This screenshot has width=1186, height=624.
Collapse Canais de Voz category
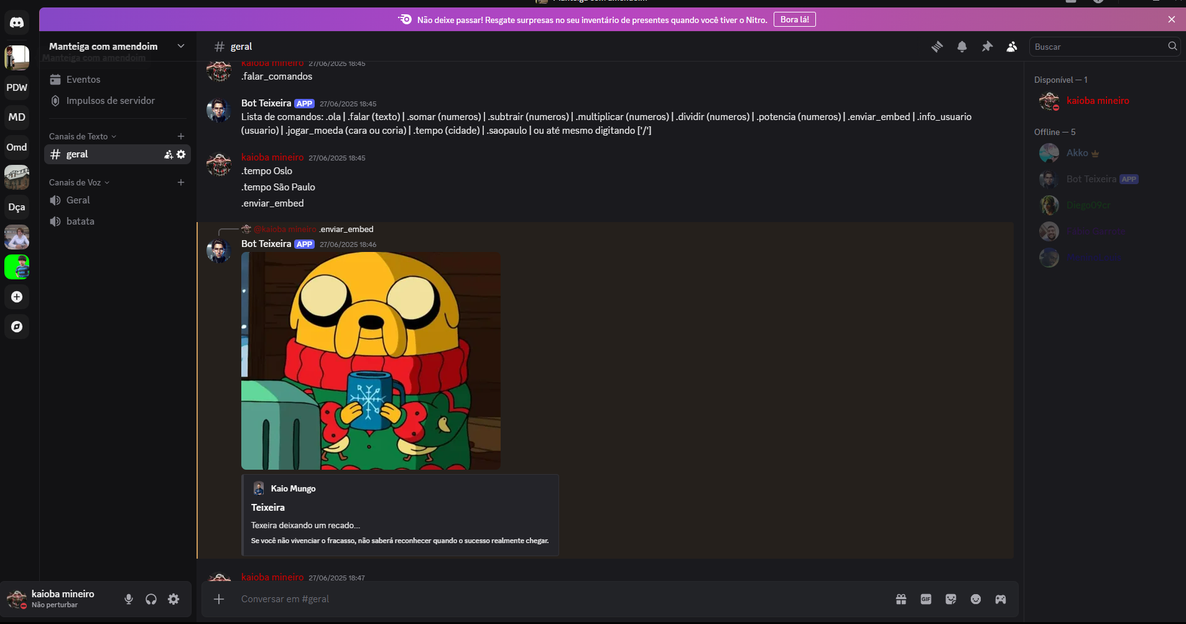(79, 182)
